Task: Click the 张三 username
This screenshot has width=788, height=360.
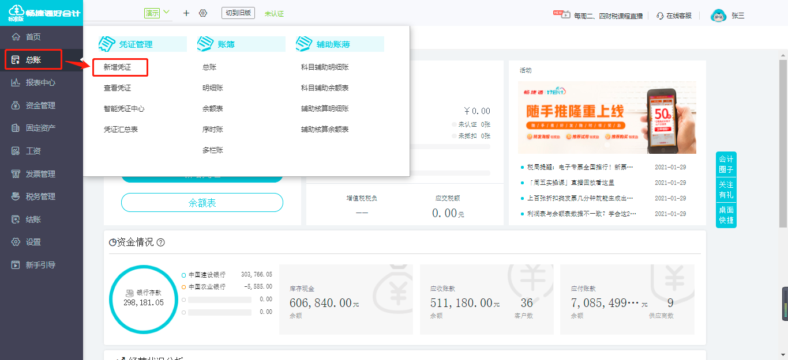Action: tap(738, 16)
